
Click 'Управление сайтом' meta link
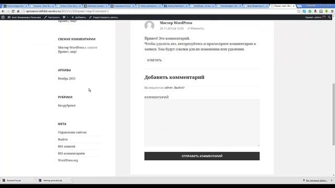[x=72, y=132]
